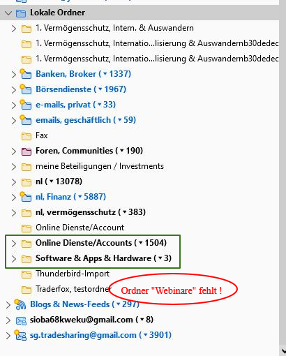Click the pink Foren, Communities folder icon
Image resolution: width=286 pixels, height=356 pixels.
27,151
